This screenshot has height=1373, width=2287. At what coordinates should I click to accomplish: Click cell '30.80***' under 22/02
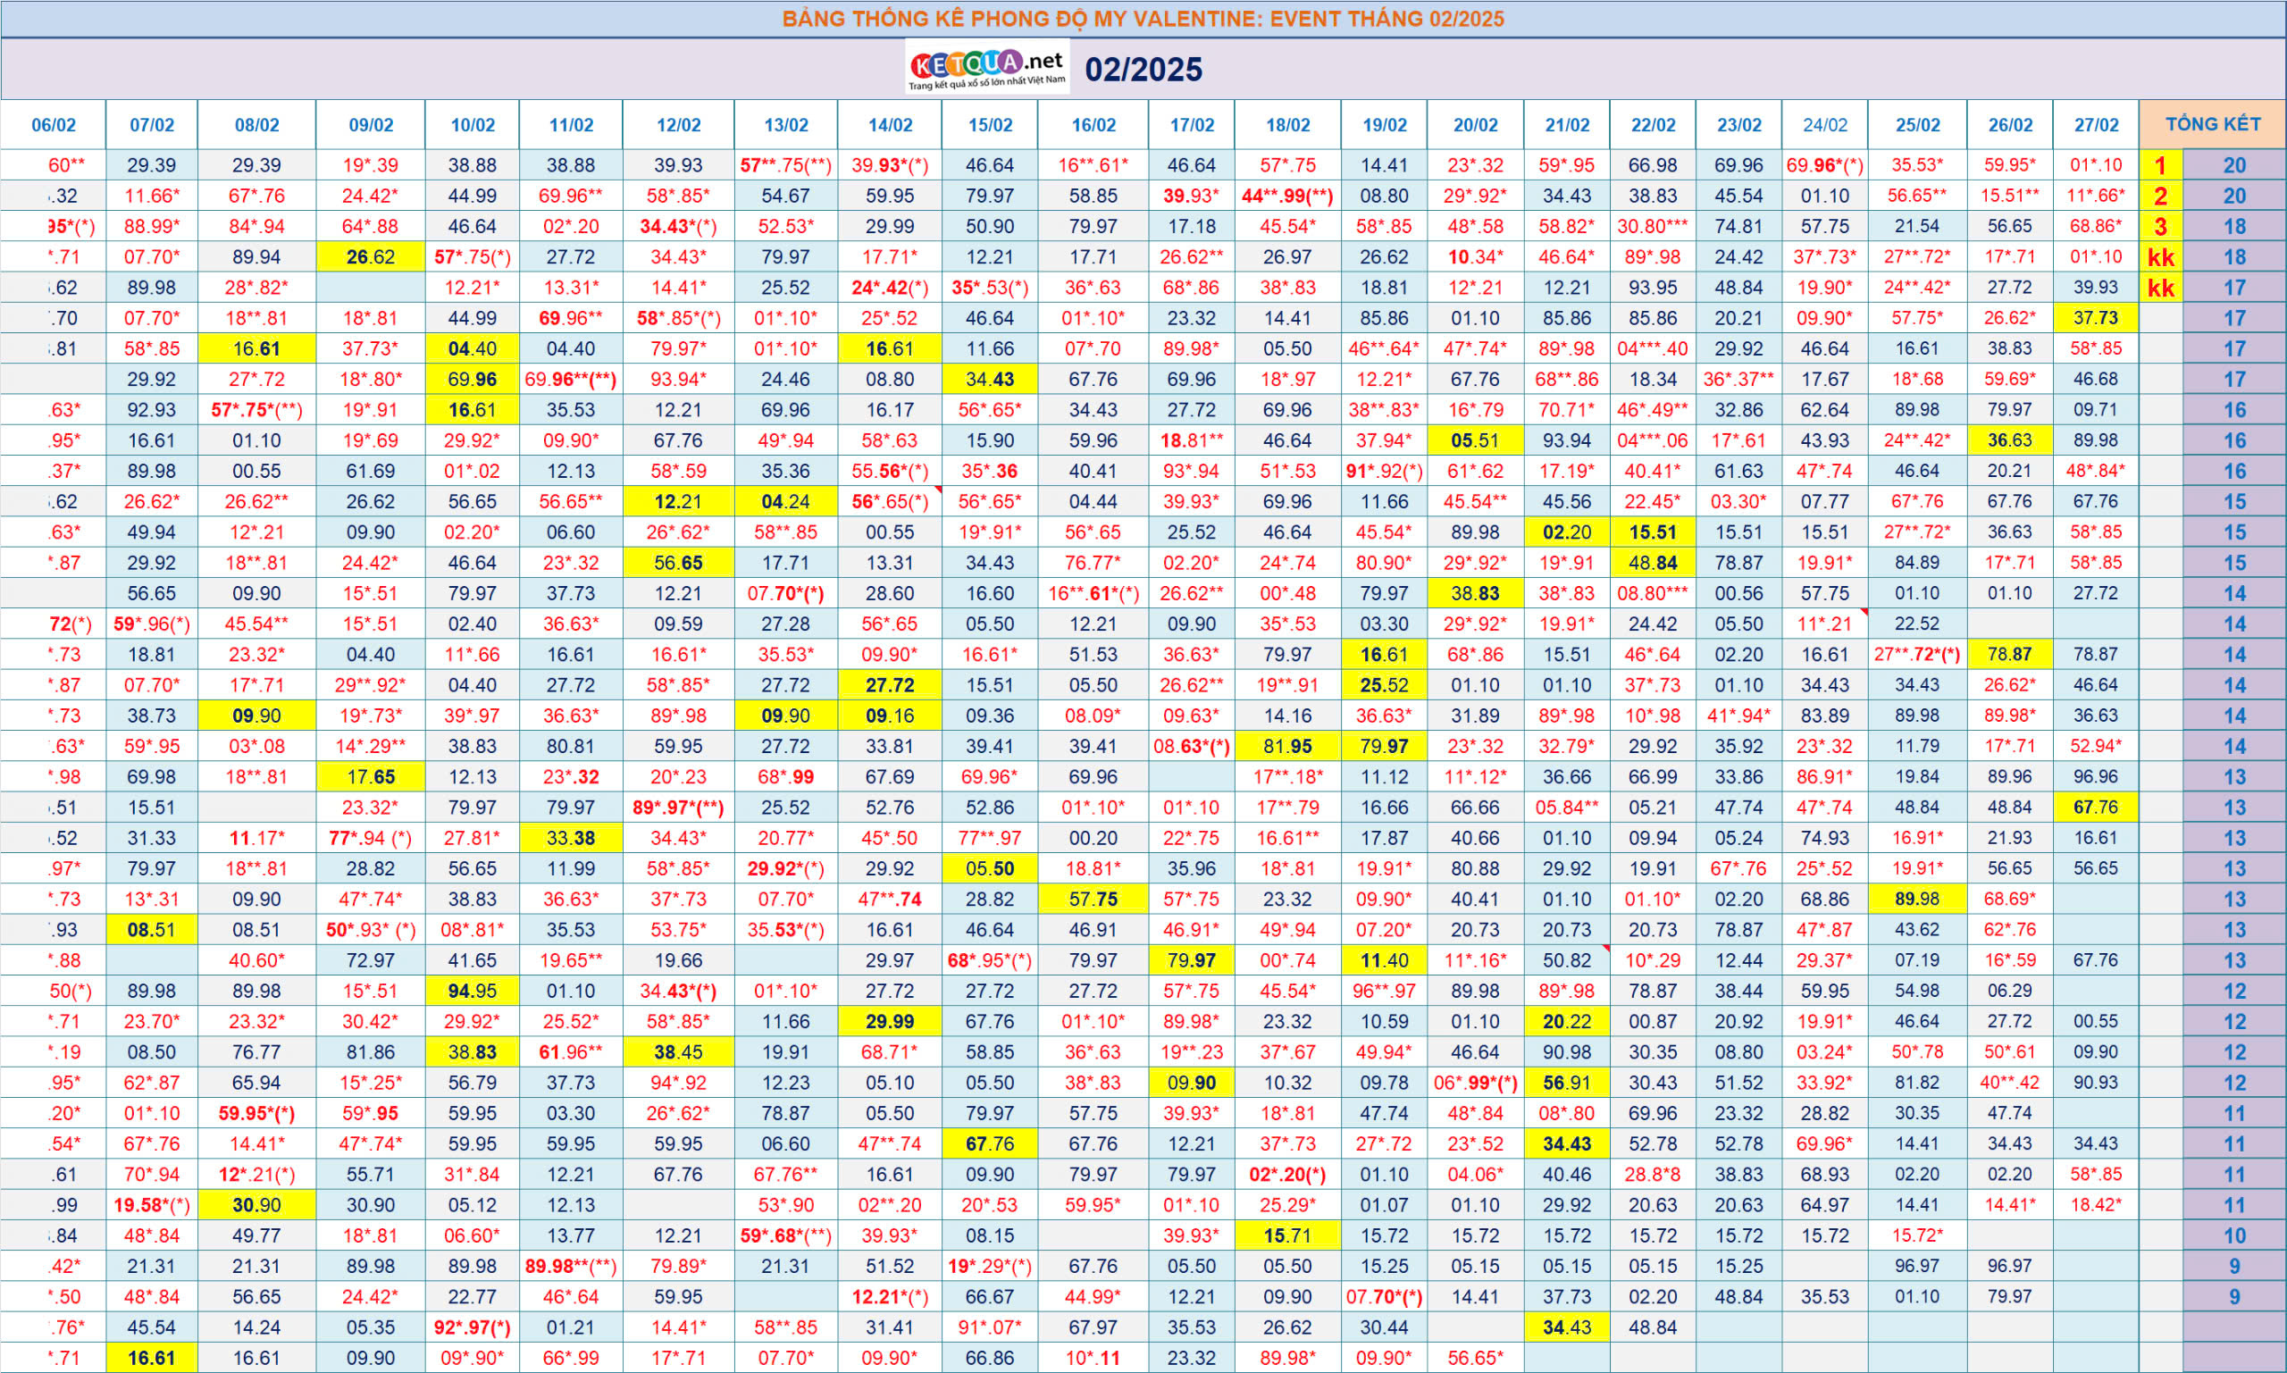(1654, 227)
